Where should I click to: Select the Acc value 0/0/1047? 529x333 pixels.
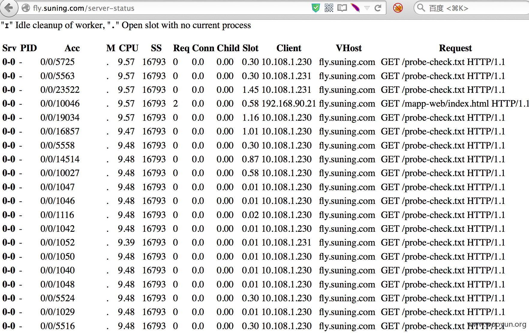click(57, 187)
